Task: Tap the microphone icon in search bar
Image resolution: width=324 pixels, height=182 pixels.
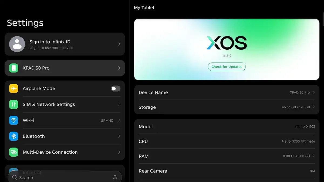Action: [x=115, y=177]
